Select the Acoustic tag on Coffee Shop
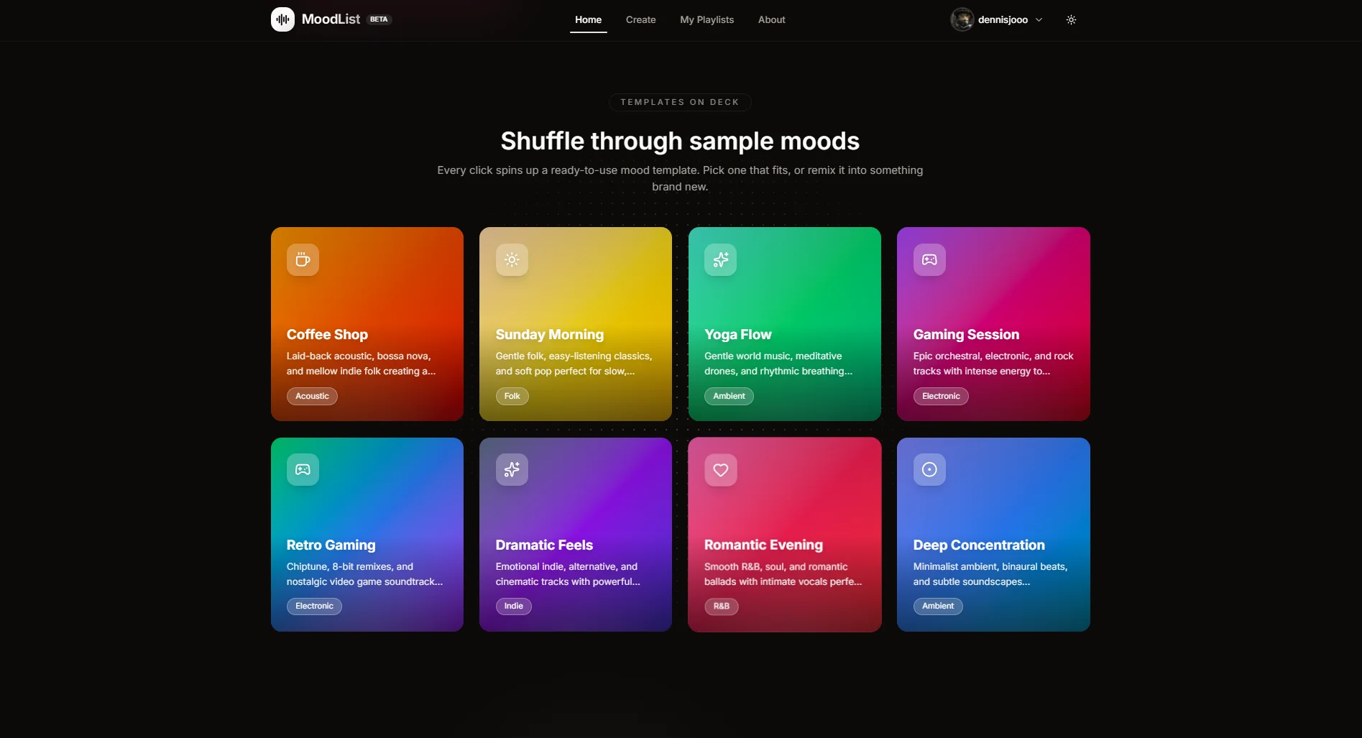Image resolution: width=1362 pixels, height=738 pixels. click(311, 396)
